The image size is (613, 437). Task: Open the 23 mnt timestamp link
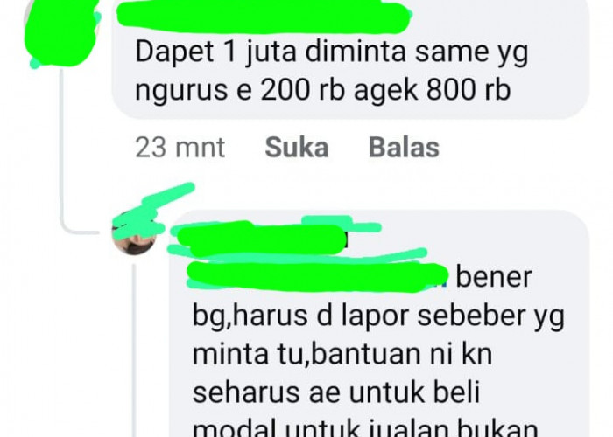180,148
